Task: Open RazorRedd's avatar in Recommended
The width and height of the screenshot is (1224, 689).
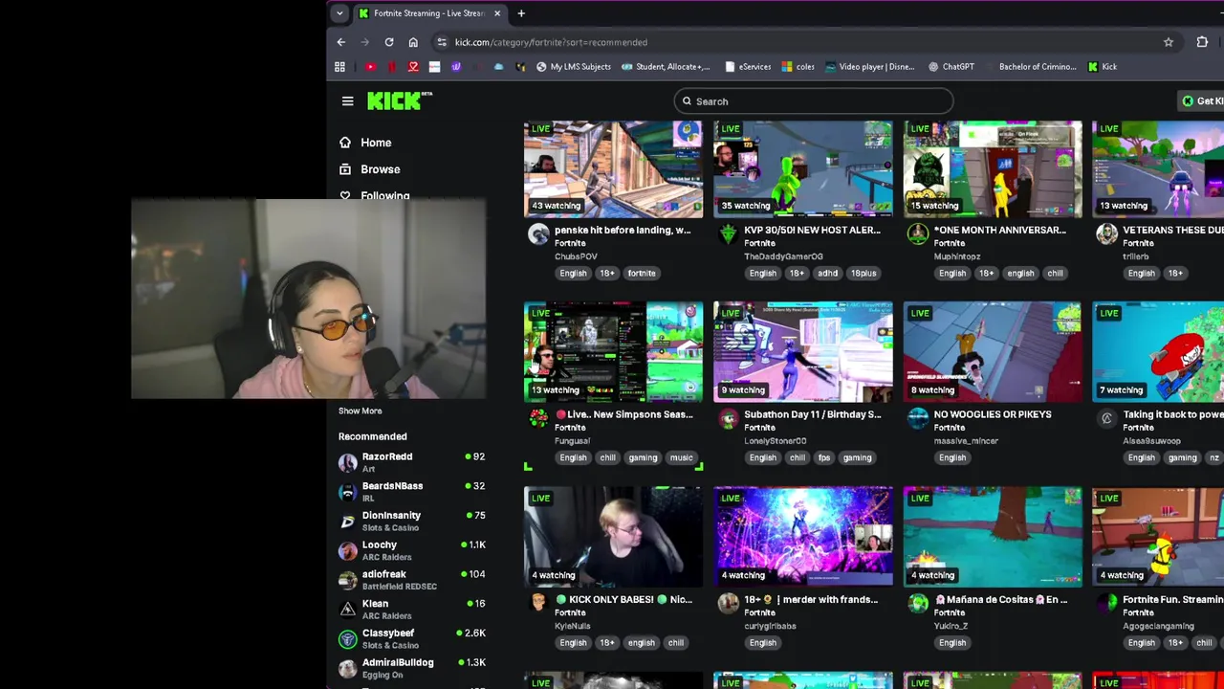Action: pos(348,462)
